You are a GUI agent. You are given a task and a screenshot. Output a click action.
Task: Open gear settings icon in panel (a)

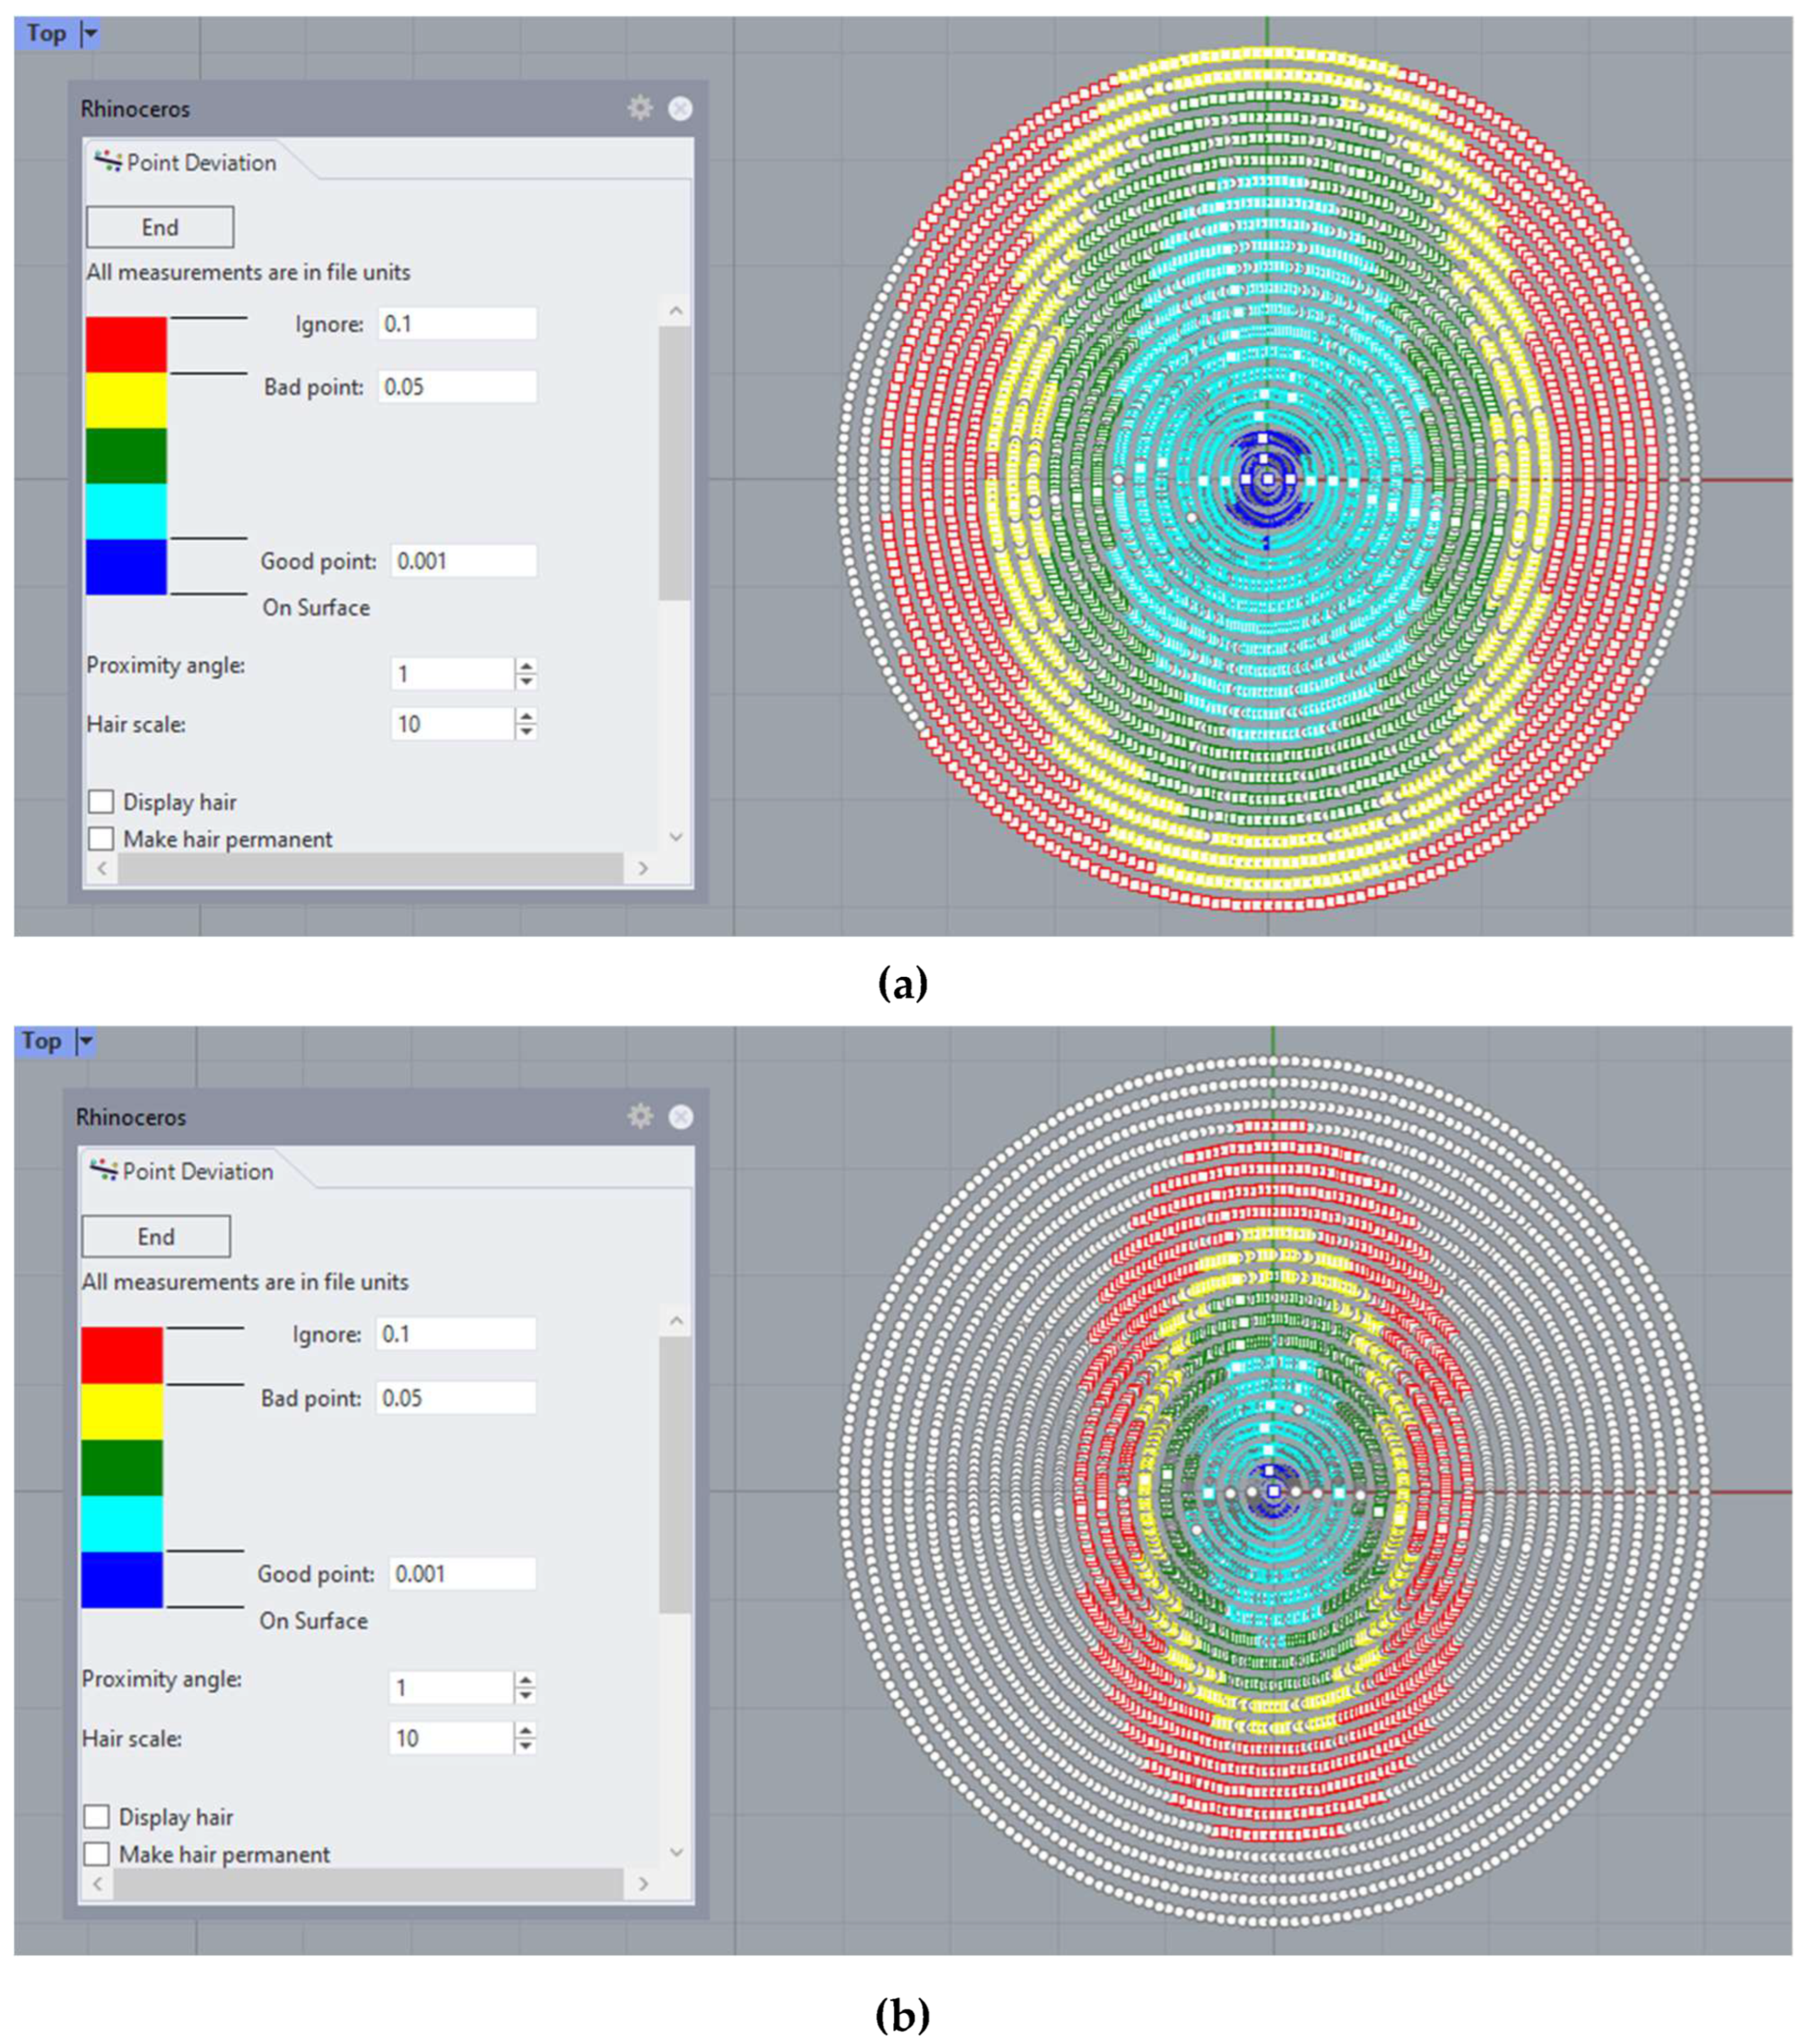coord(640,108)
